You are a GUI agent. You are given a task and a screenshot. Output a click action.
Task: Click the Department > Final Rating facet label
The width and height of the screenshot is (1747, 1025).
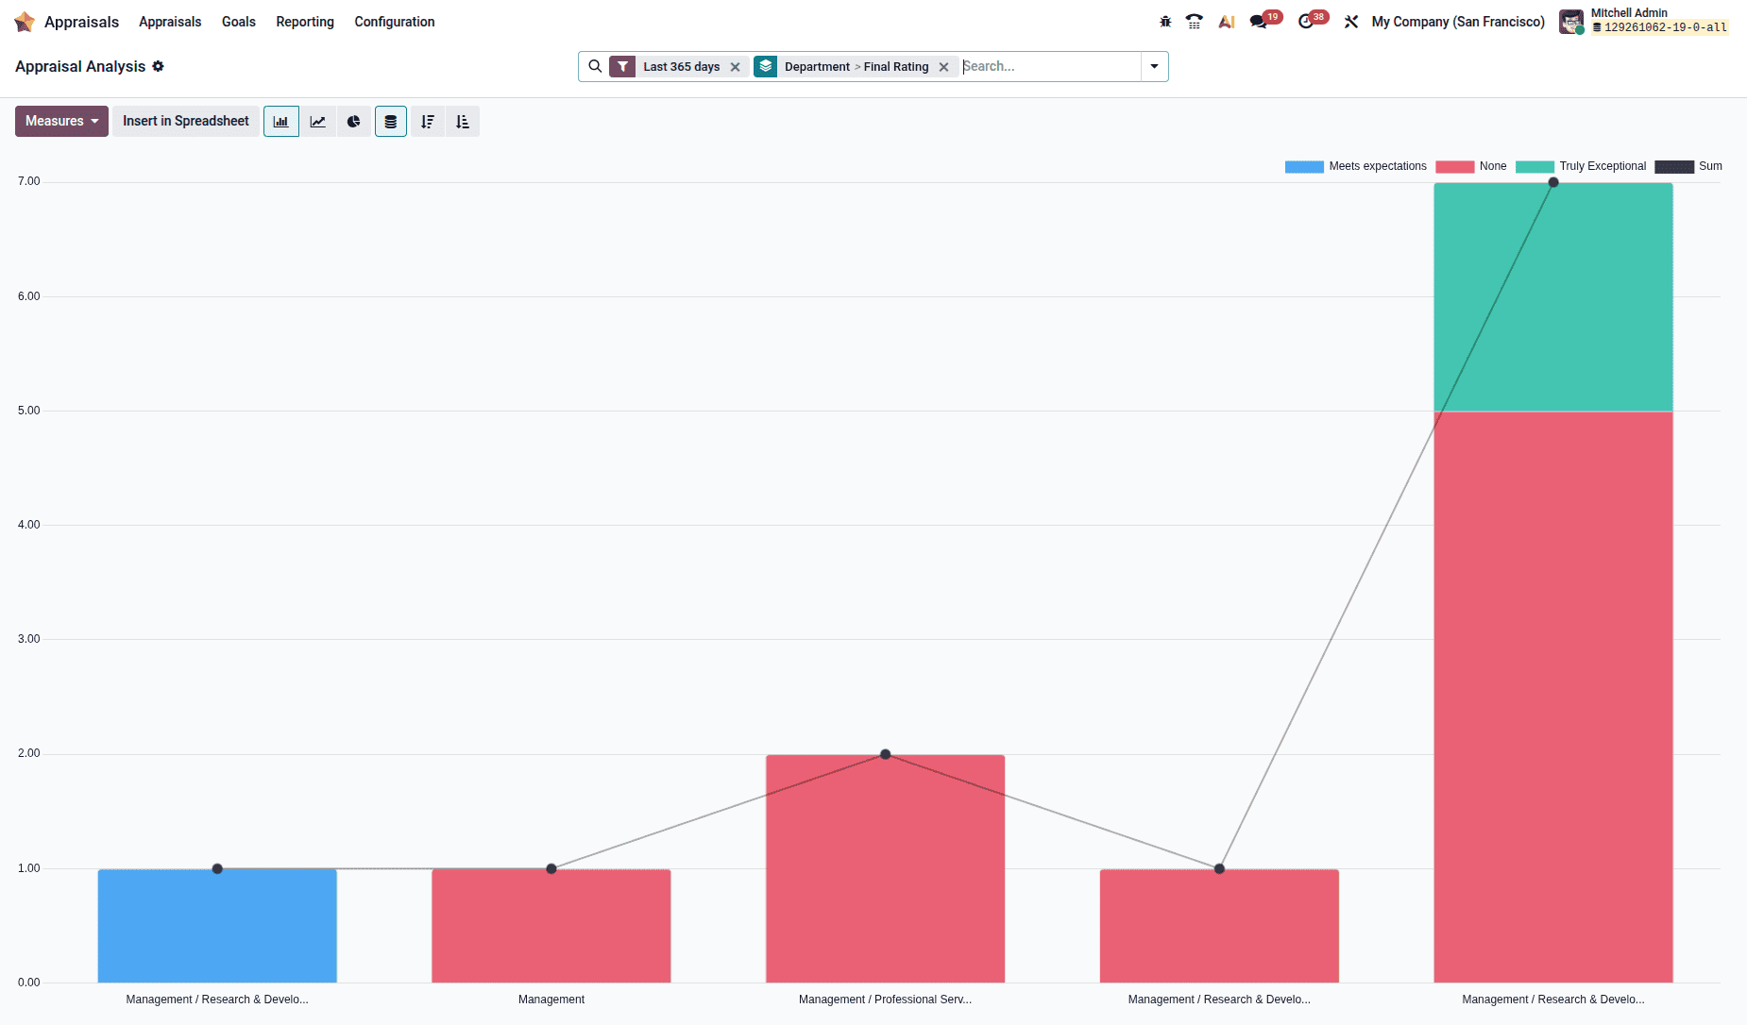click(857, 67)
